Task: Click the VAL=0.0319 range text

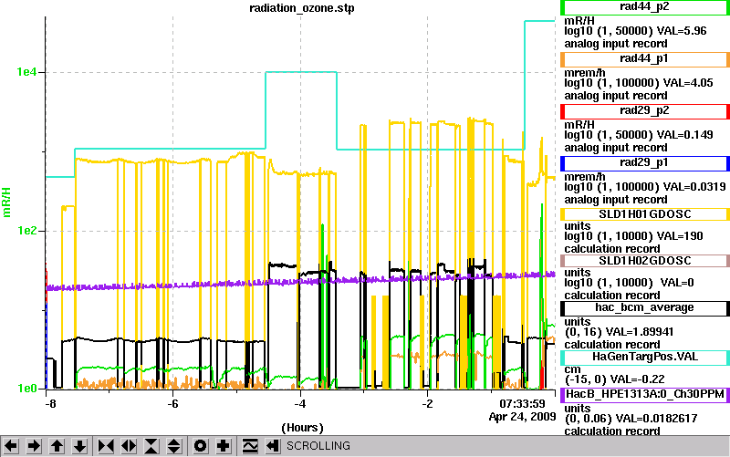Action: pyautogui.click(x=645, y=188)
